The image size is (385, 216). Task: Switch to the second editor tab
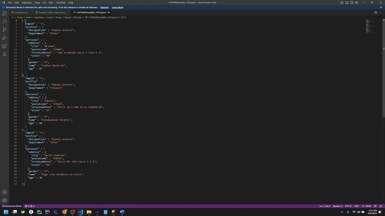pyautogui.click(x=52, y=12)
